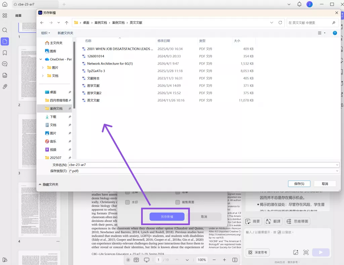Sort files by the 名称 column header

point(88,41)
